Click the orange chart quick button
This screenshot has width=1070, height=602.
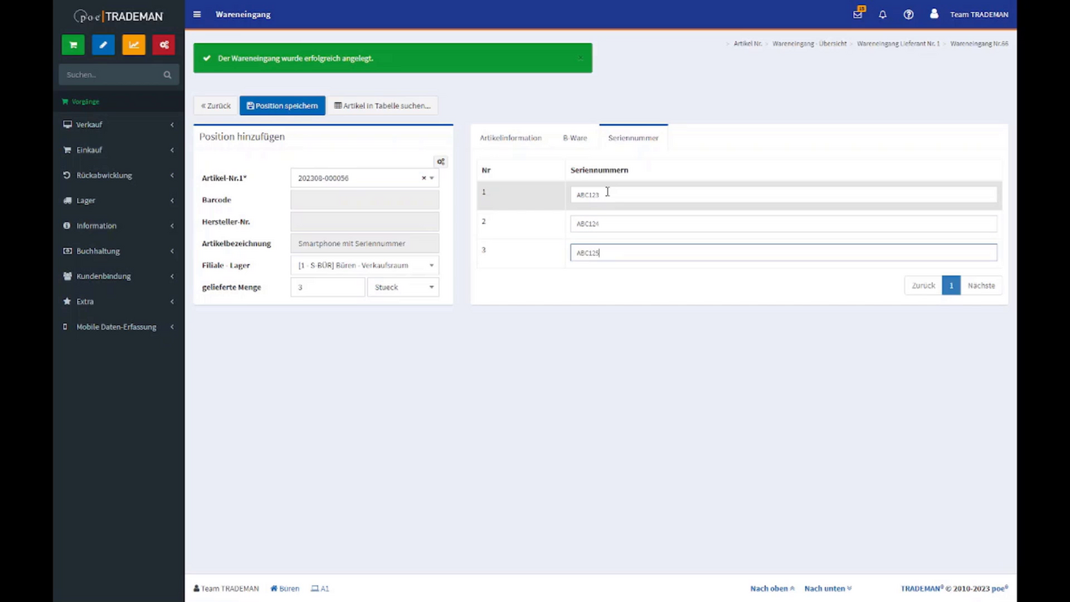coord(134,45)
